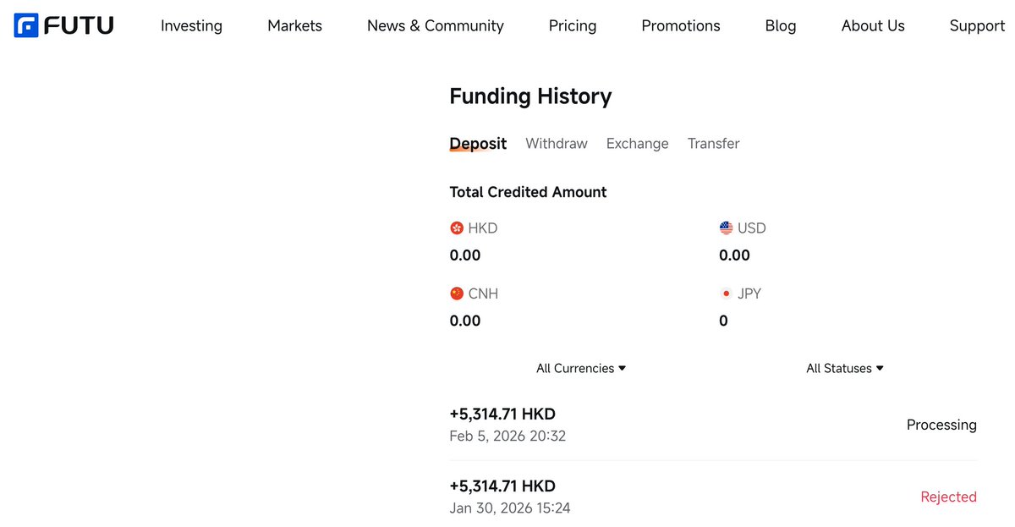Click the HKD Hong Kong flag icon

pyautogui.click(x=457, y=228)
